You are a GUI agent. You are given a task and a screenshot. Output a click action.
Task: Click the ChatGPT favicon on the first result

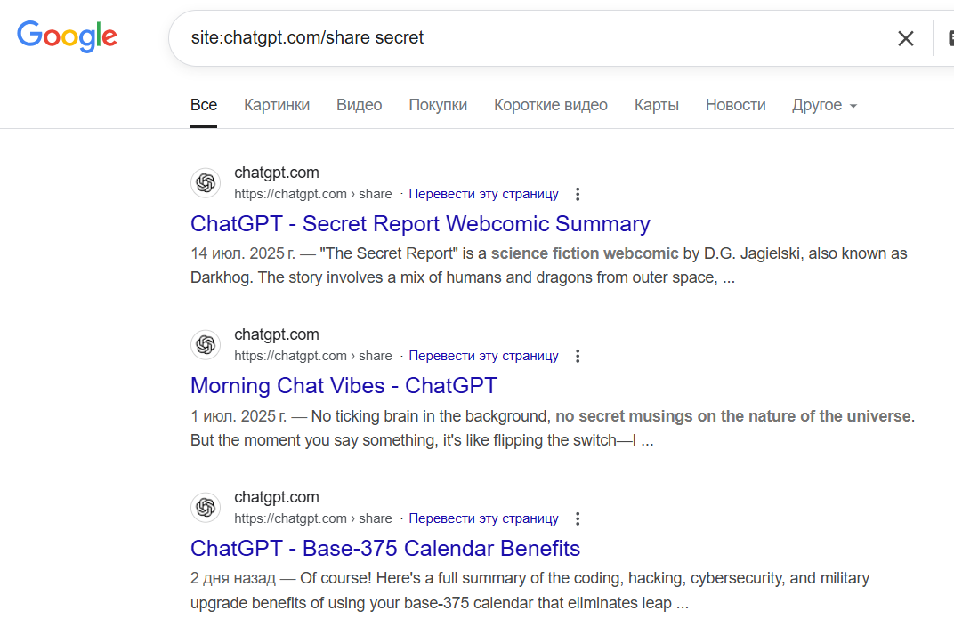(x=206, y=182)
